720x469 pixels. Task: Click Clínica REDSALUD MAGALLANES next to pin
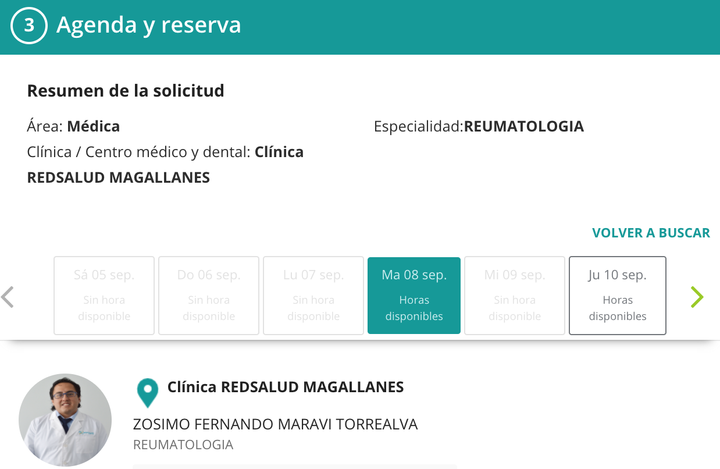point(286,387)
